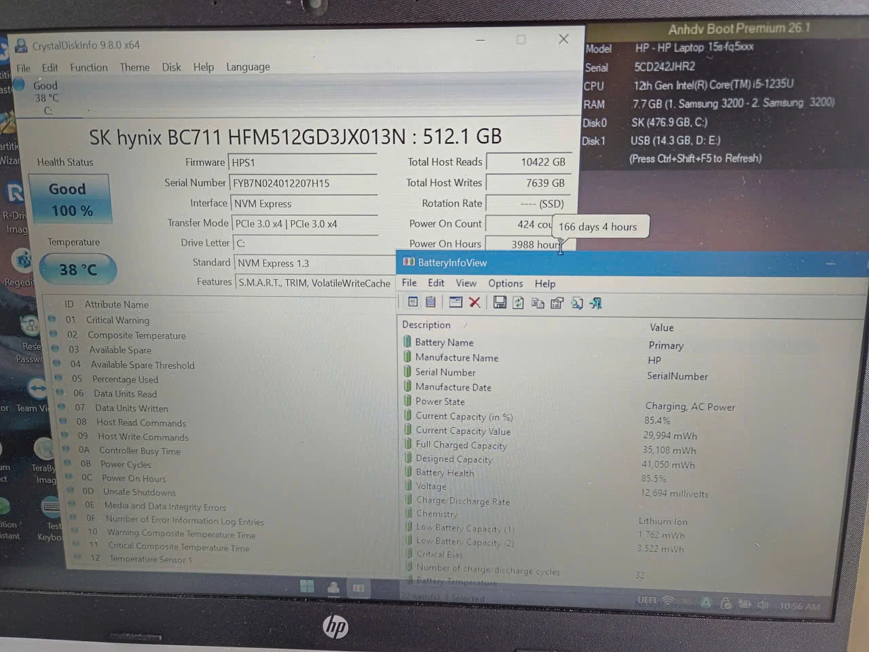Image resolution: width=869 pixels, height=652 pixels.
Task: Open the Disk menu in CrystalDiskInfo
Action: point(171,67)
